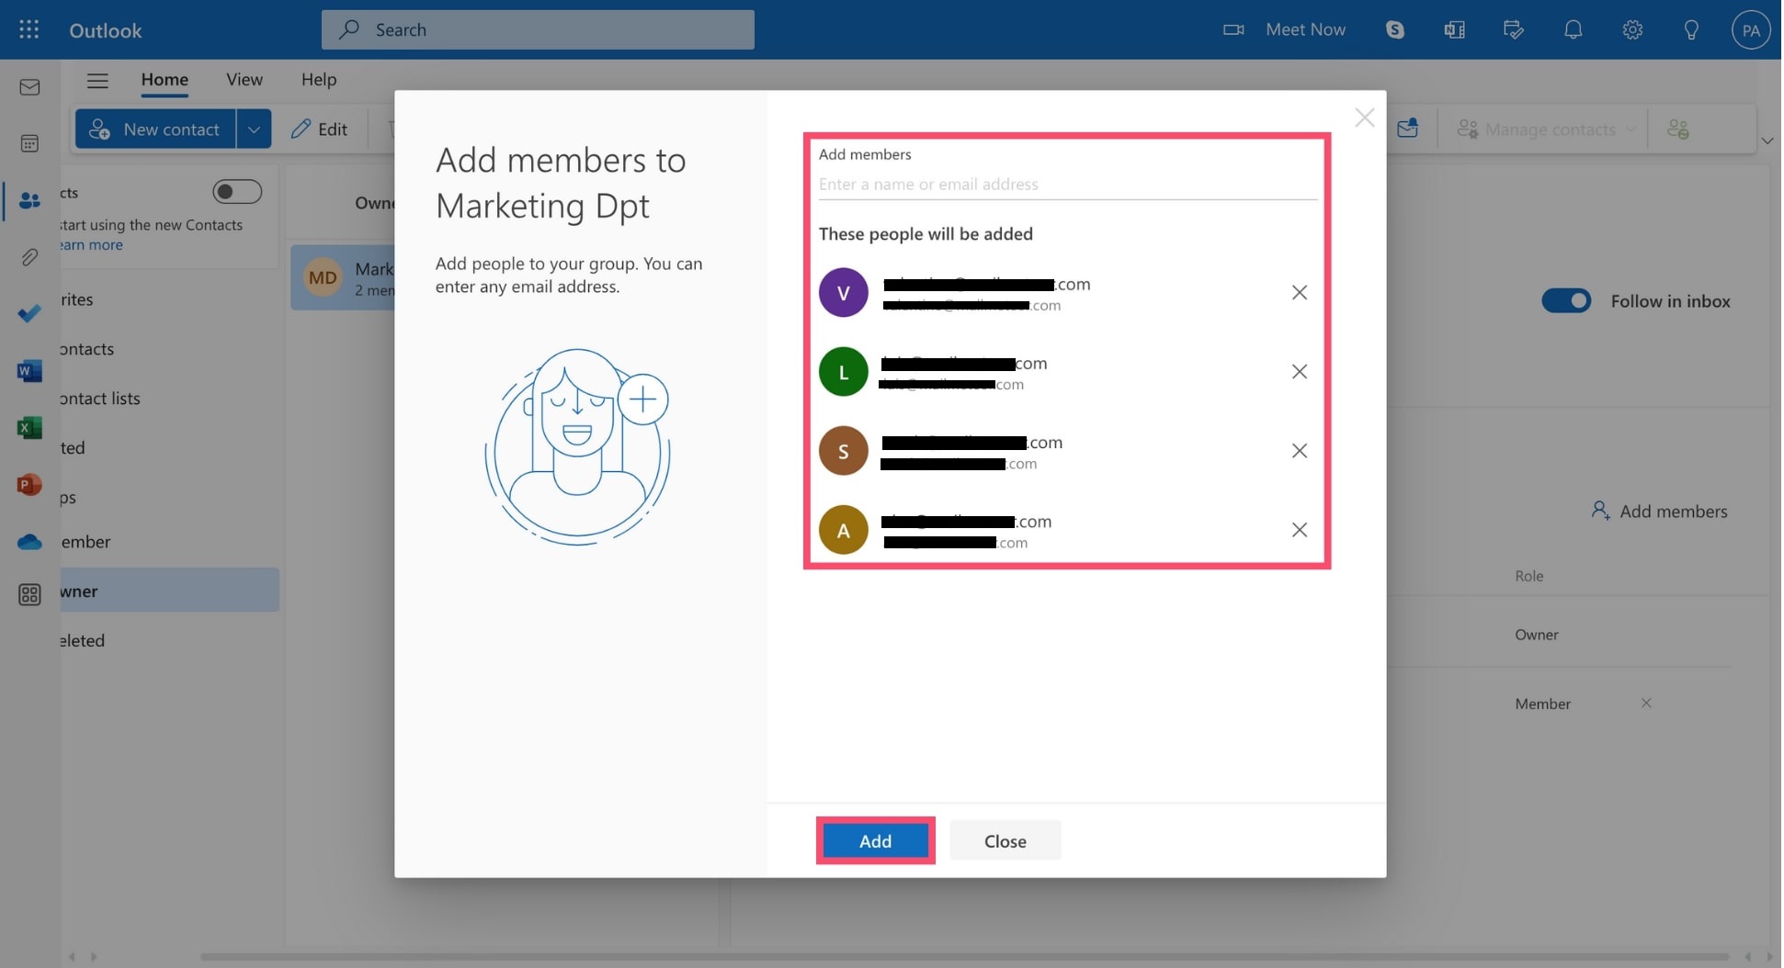1784x968 pixels.
Task: Remove the Member-role person with X
Action: pos(1648,703)
